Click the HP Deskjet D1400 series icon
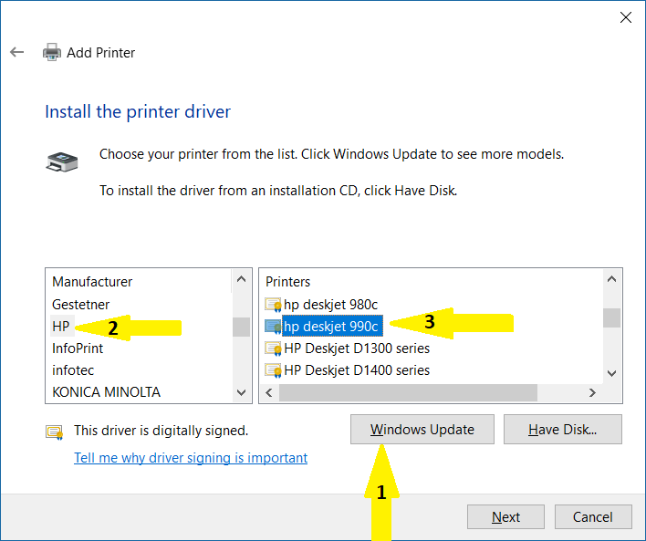The image size is (646, 541). (273, 369)
